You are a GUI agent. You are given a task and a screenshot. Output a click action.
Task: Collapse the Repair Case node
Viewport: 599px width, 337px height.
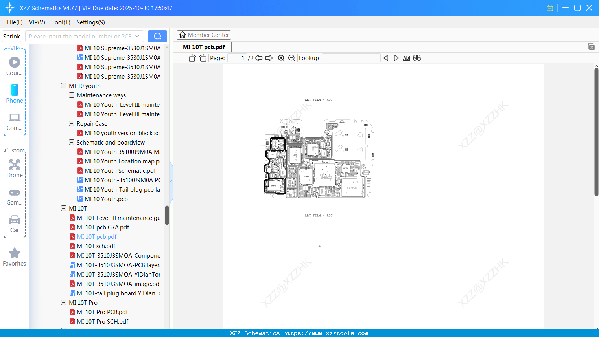coord(72,123)
